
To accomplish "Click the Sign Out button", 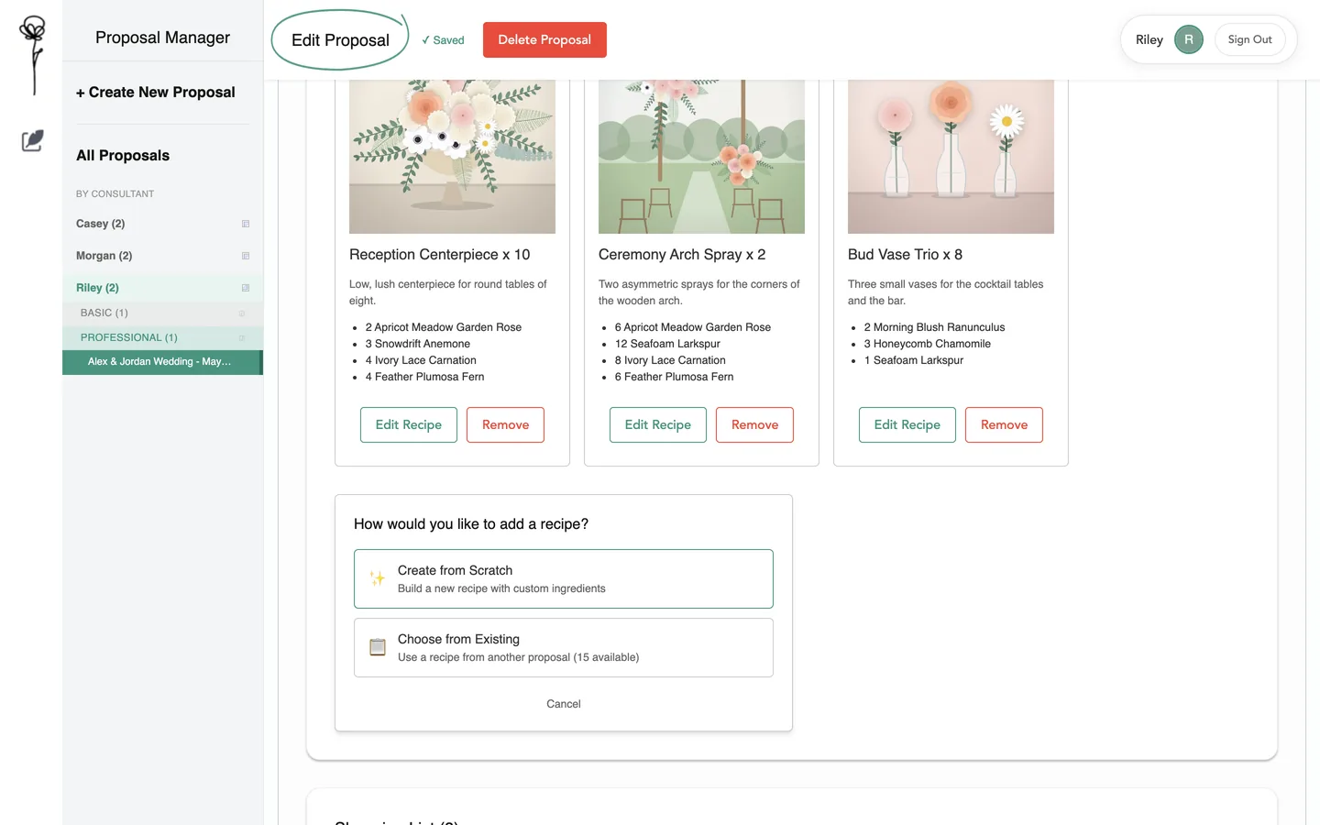I will click(1249, 39).
